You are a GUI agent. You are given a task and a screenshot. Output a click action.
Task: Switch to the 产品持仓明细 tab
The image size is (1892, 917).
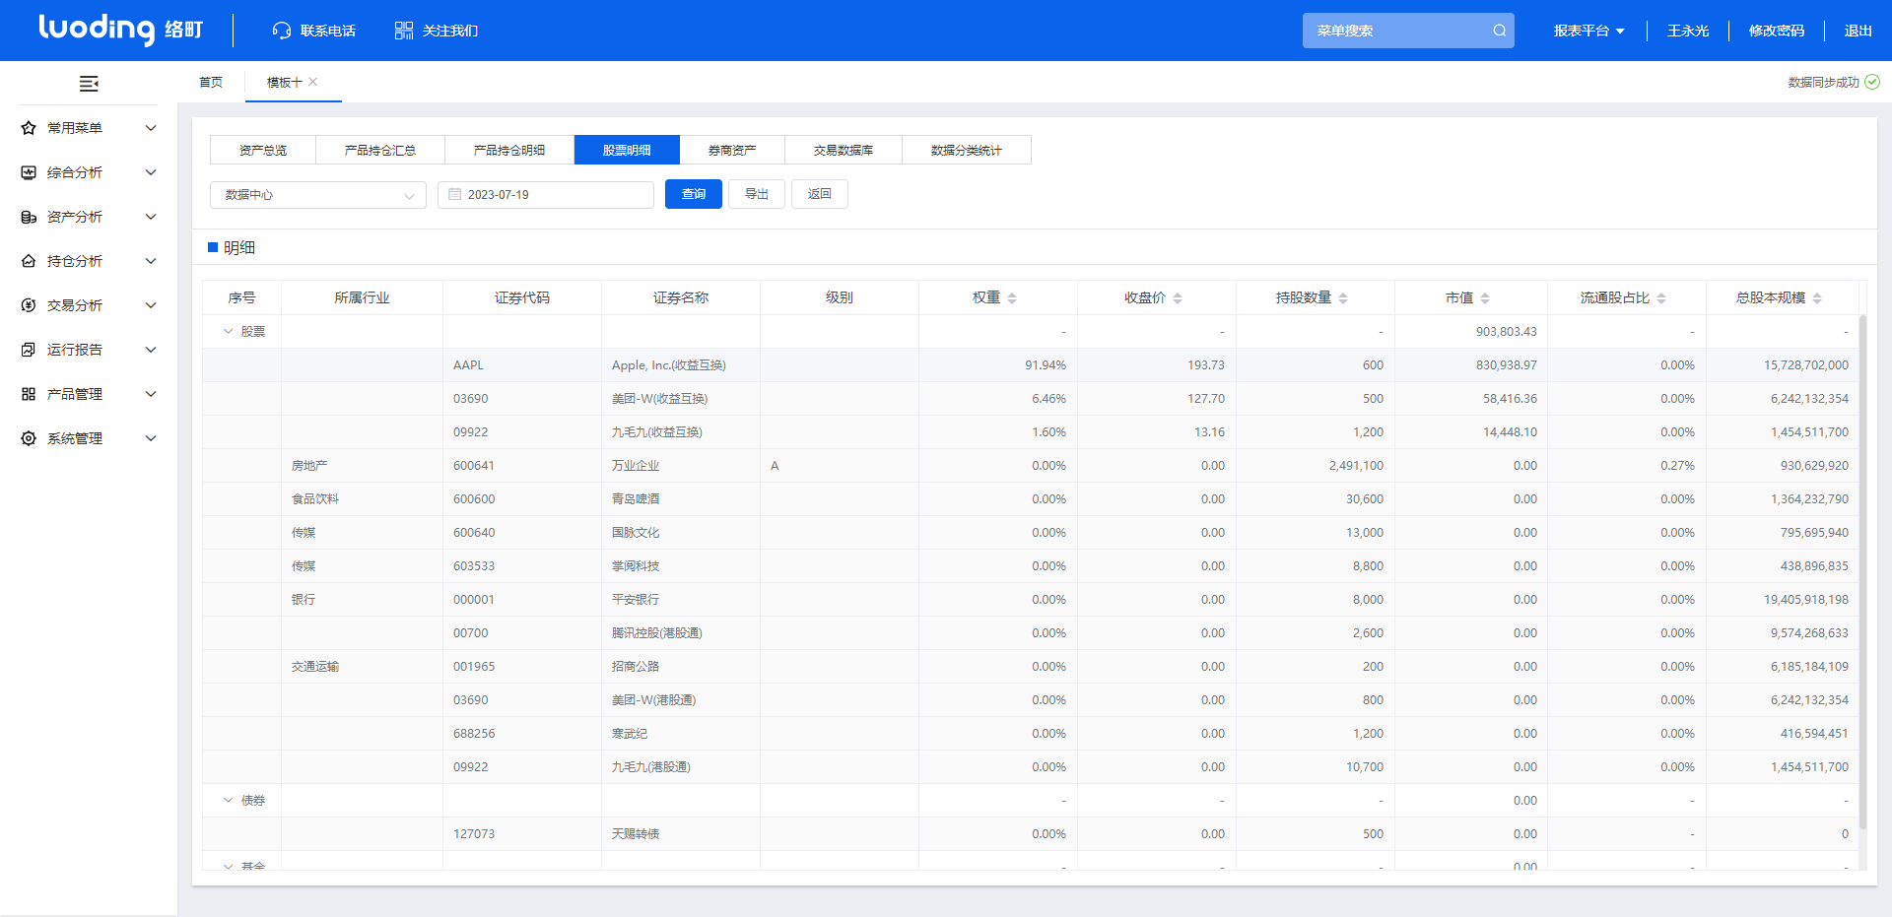tap(509, 151)
